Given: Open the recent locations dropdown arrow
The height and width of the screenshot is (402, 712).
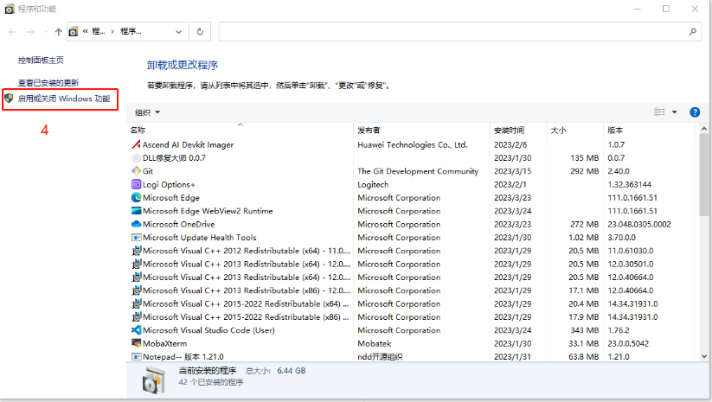Looking at the screenshot, I should click(45, 32).
